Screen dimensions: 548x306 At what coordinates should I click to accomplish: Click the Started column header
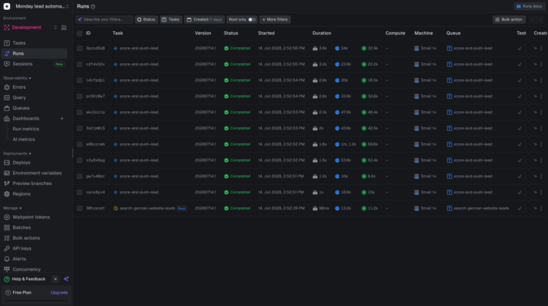click(266, 33)
